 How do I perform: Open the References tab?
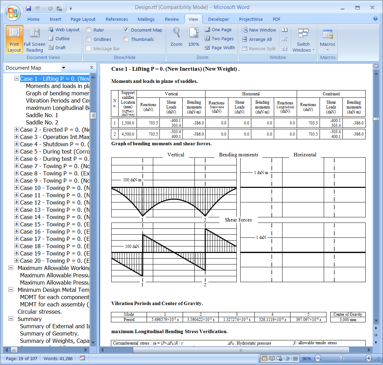click(x=116, y=19)
